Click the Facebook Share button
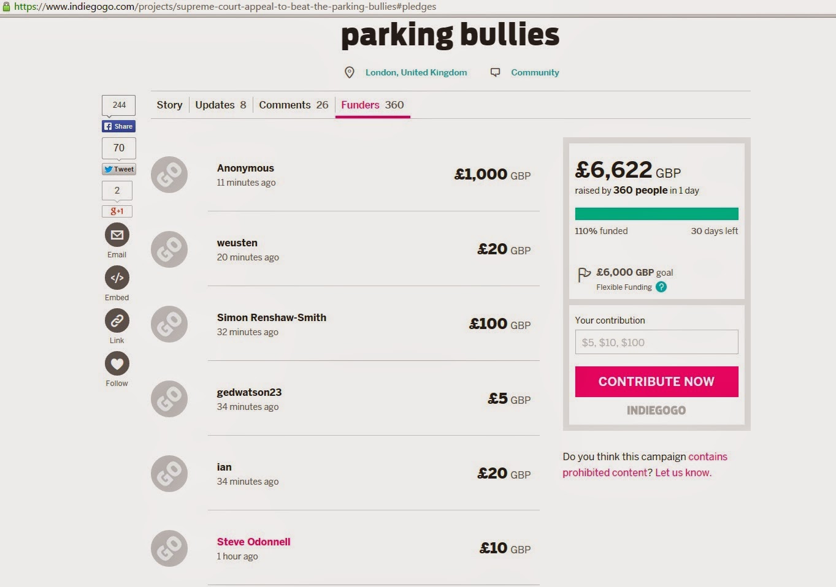Screen dimensions: 836x587 coord(118,126)
